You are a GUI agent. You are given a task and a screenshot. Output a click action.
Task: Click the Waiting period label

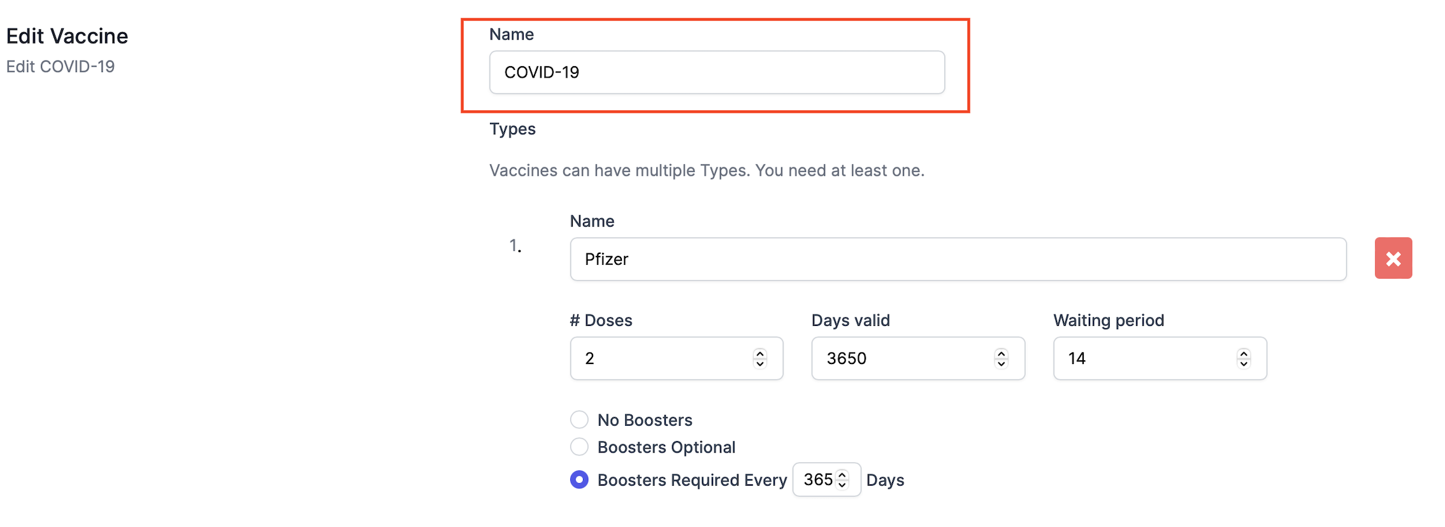tap(1109, 320)
